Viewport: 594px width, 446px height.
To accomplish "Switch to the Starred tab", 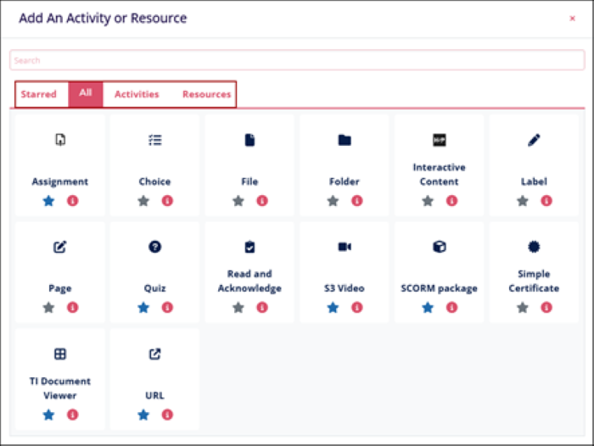I will tap(39, 94).
